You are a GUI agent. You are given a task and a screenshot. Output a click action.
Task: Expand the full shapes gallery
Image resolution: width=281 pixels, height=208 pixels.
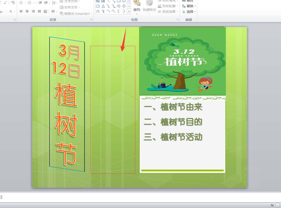pyautogui.click(x=129, y=11)
